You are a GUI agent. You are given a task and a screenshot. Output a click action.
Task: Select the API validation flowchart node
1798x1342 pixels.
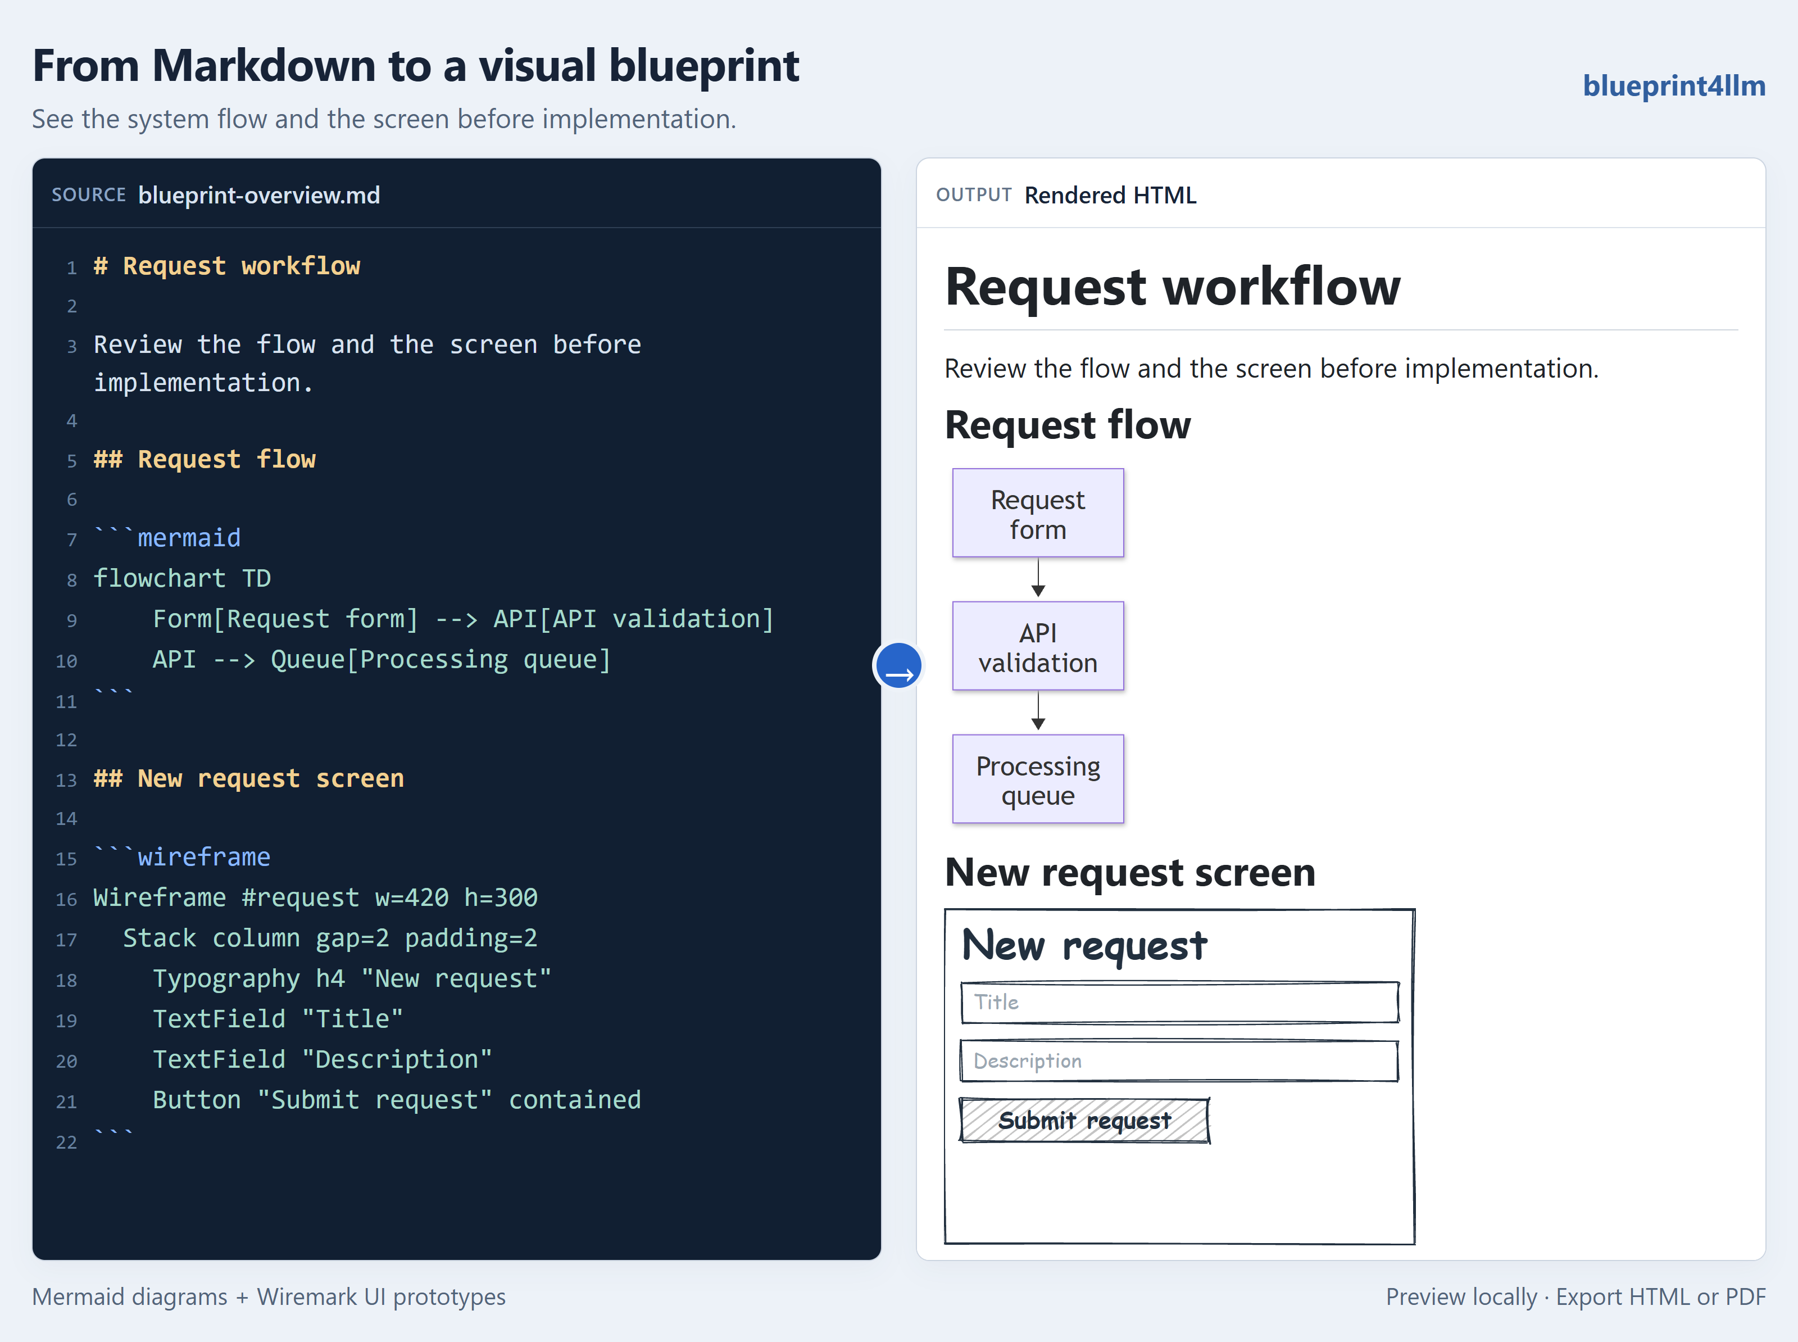tap(1038, 647)
